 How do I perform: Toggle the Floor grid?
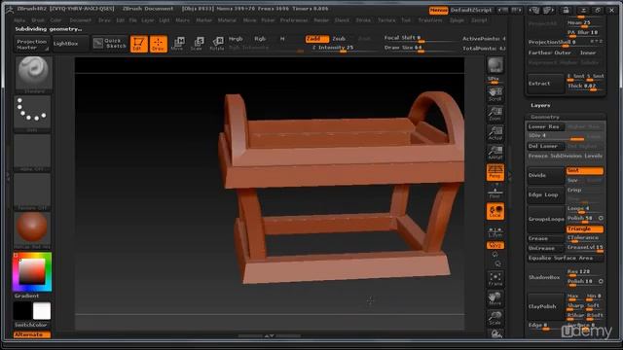click(495, 192)
